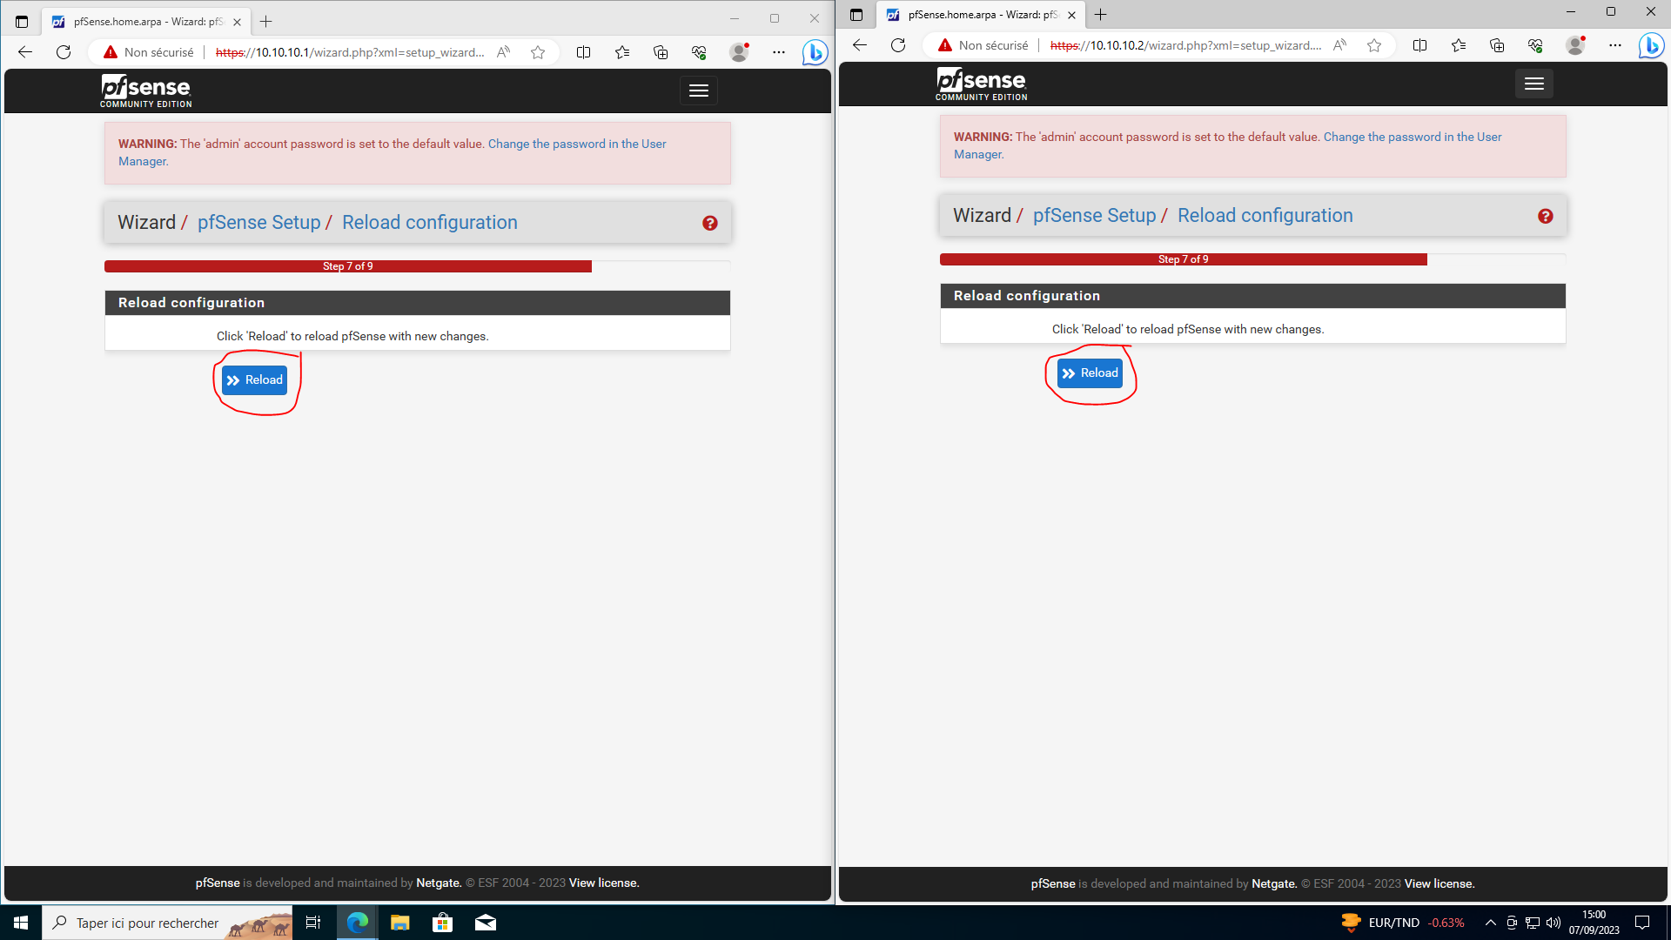The width and height of the screenshot is (1671, 940).
Task: Click profile avatar in right browser toolbar
Action: [x=1575, y=45]
